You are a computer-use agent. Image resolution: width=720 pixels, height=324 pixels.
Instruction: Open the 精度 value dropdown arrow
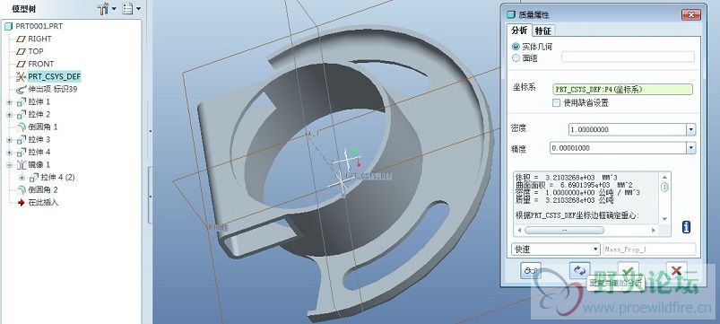tap(691, 148)
